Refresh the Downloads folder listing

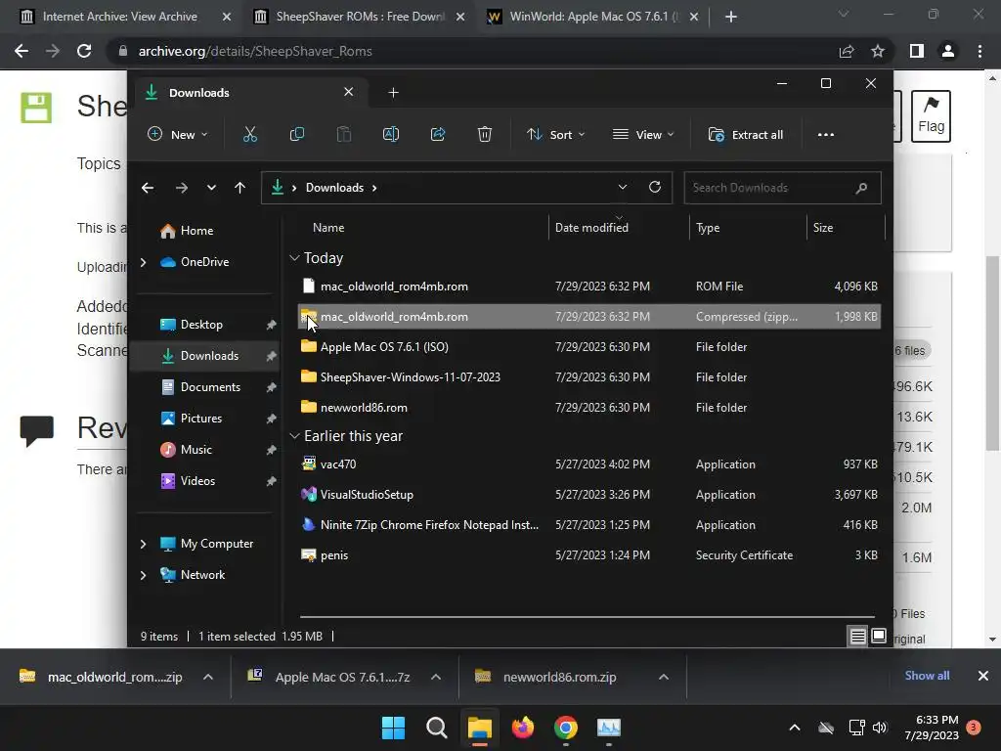654,187
